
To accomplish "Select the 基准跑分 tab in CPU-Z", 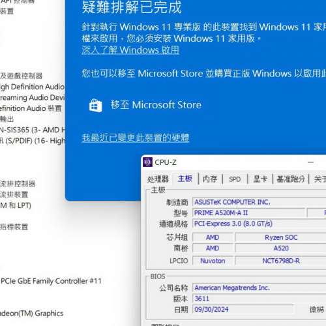I will pos(291,179).
